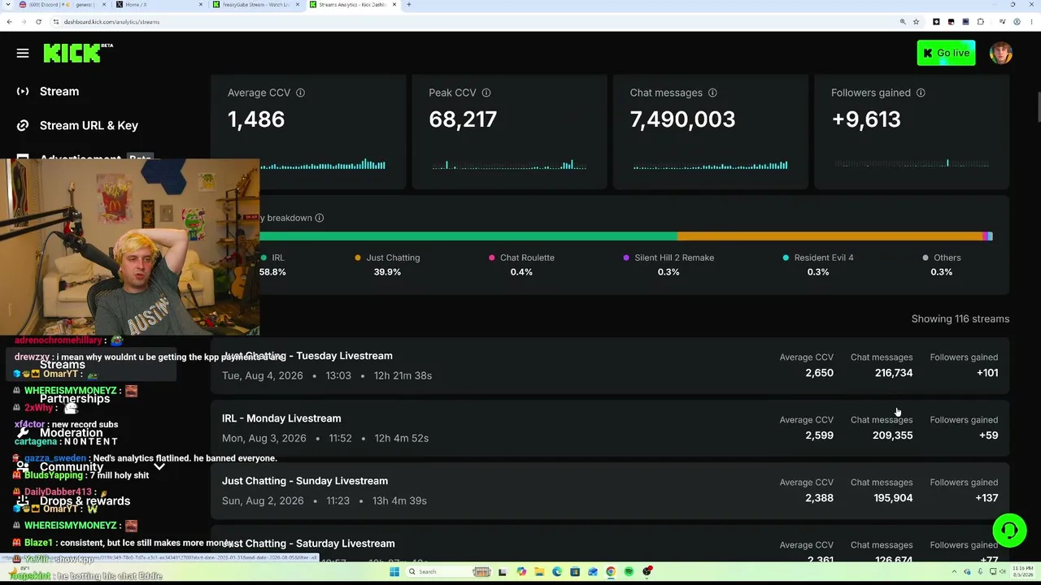Open Microsoft Edge from the taskbar

coord(556,572)
